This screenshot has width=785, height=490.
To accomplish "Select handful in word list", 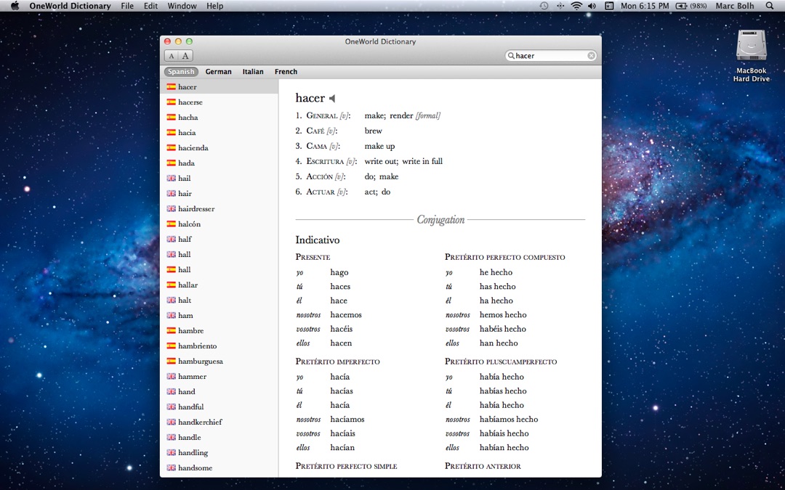I will point(220,407).
